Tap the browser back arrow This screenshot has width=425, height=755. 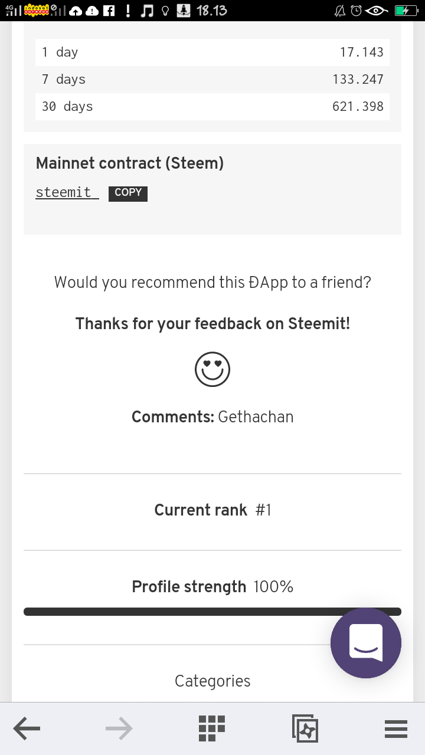[x=27, y=729]
